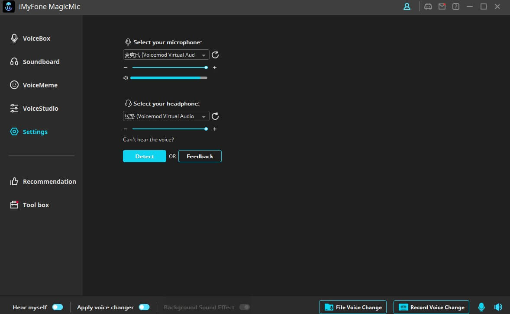Click the Recommendation thumbs-up icon
This screenshot has width=510, height=314.
(x=14, y=181)
